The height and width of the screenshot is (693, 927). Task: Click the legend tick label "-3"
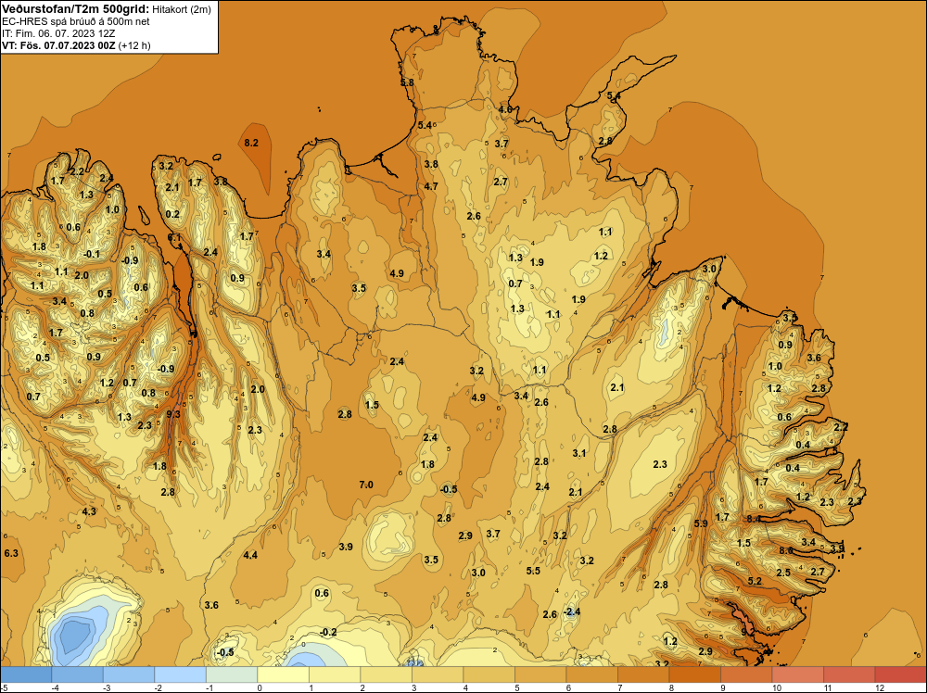pos(107,687)
